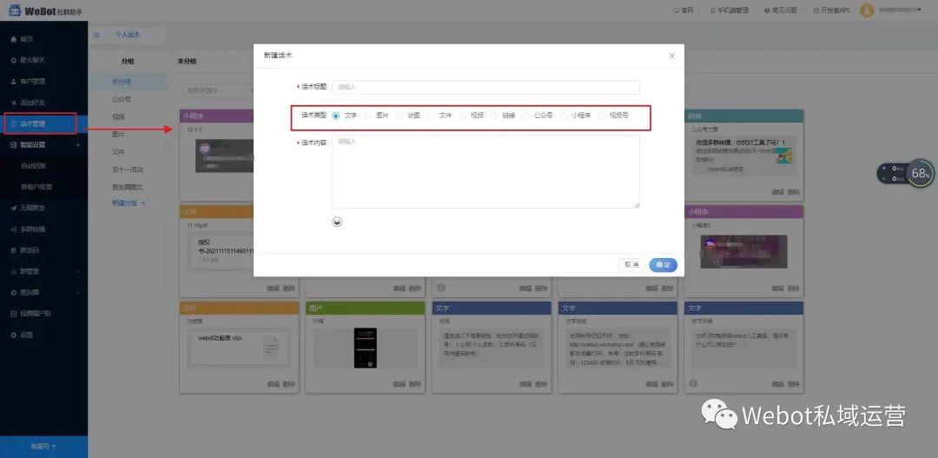Click the plus icon beside 新建分组
This screenshot has width=938, height=458.
point(143,203)
